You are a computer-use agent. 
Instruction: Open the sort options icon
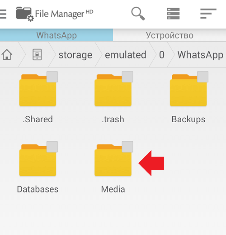[208, 14]
